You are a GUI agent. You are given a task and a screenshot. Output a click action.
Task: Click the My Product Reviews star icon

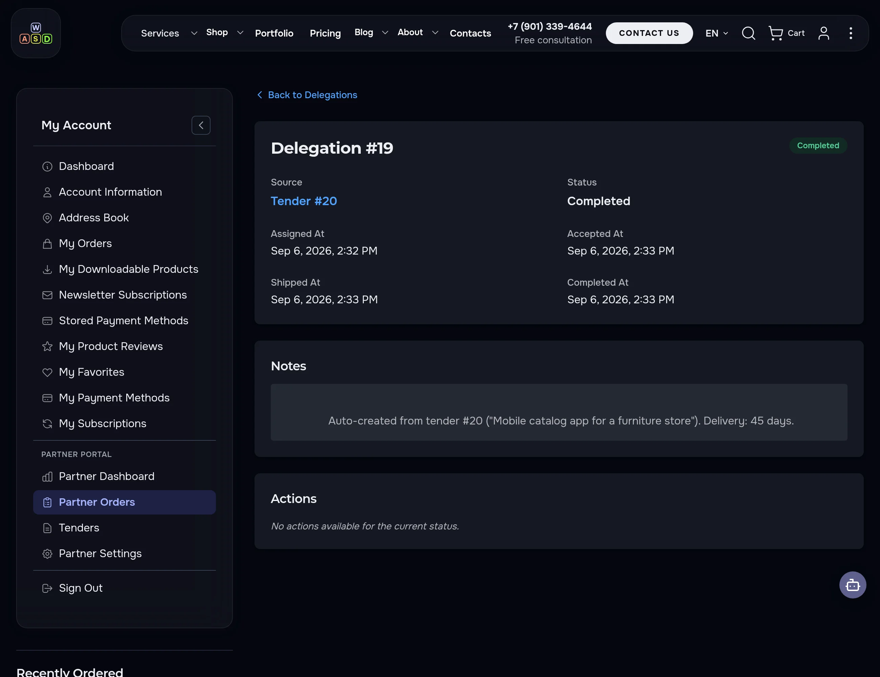(47, 347)
